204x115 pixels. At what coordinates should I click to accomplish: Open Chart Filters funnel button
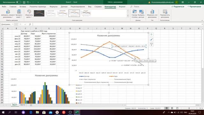click(x=151, y=44)
